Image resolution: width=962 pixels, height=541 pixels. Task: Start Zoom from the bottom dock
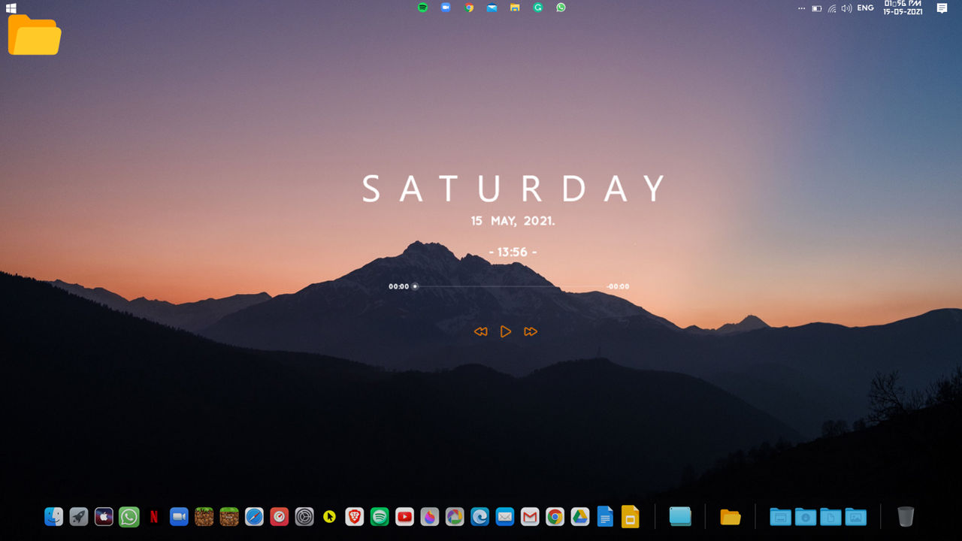[179, 516]
